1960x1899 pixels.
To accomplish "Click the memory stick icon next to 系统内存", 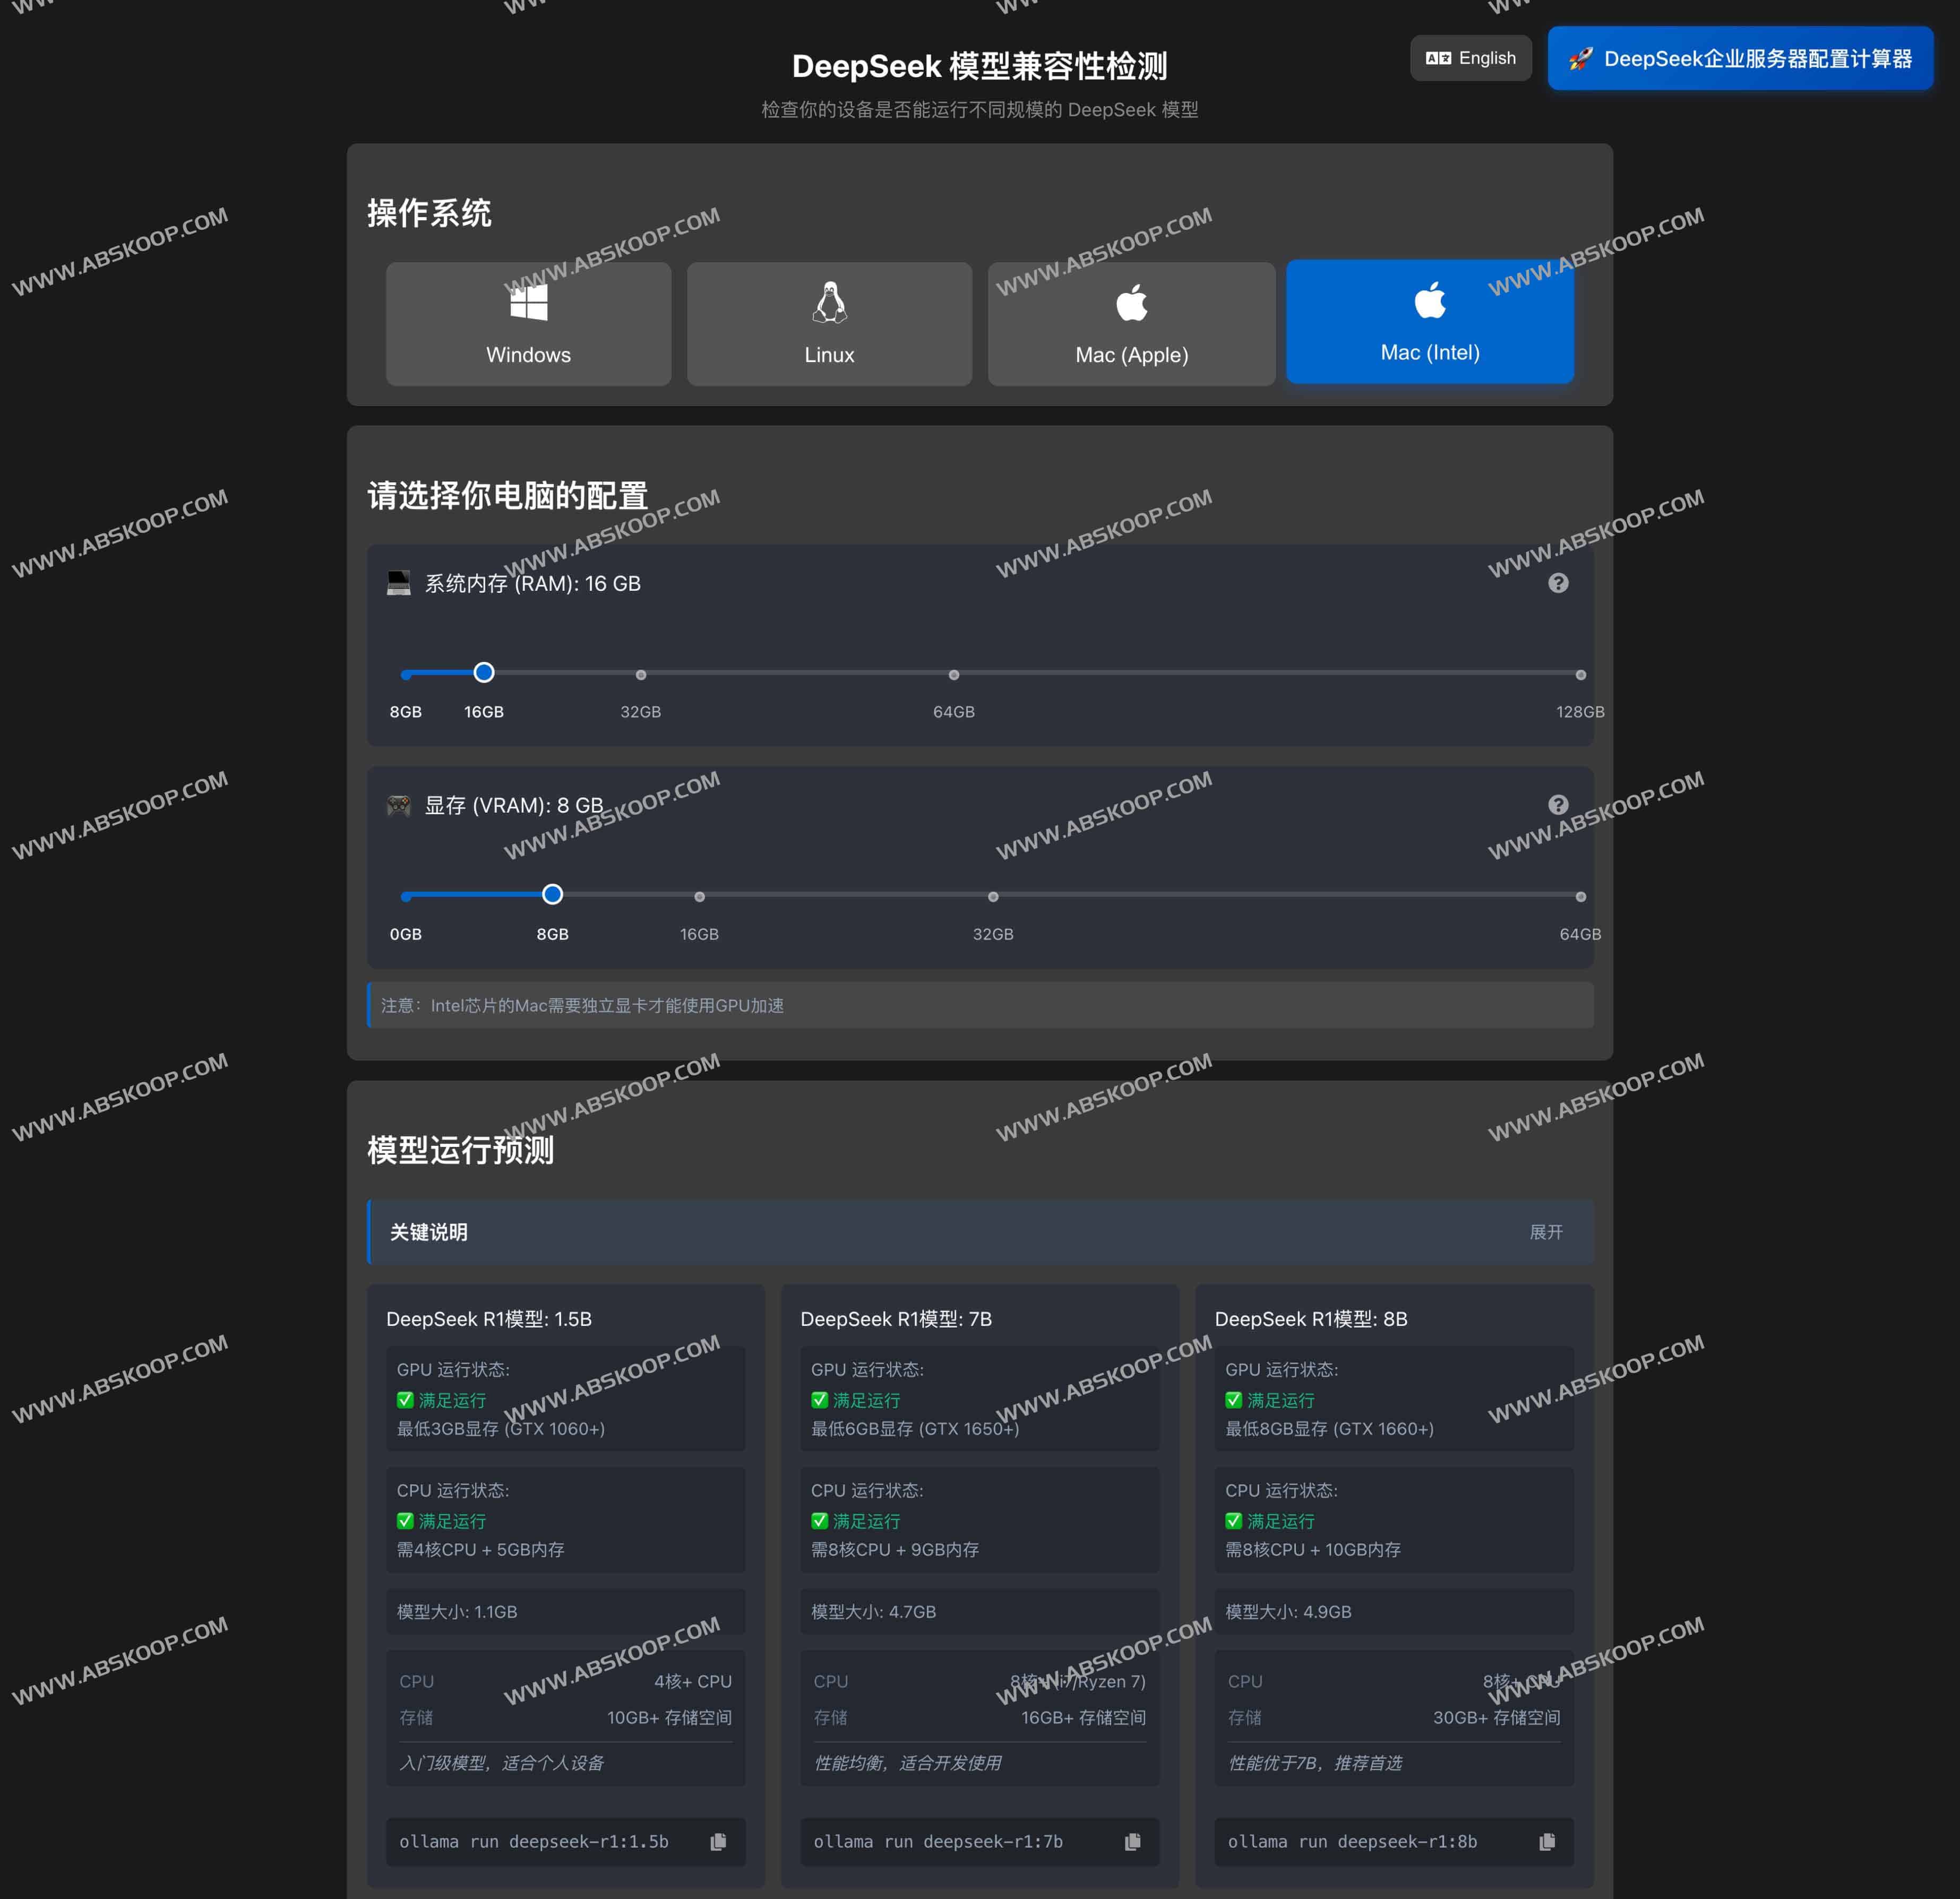I will point(400,583).
